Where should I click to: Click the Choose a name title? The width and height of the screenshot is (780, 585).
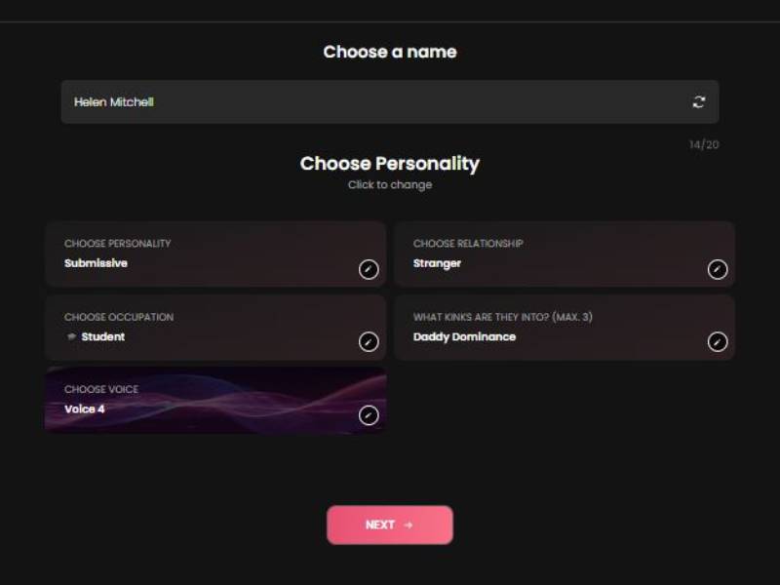pyautogui.click(x=390, y=52)
